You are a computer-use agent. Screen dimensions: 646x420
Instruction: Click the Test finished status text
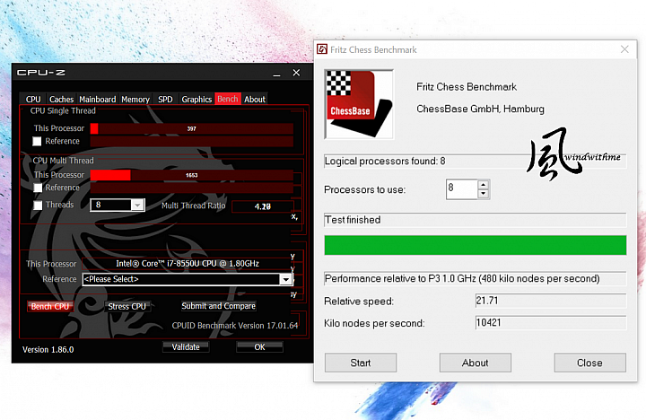(x=353, y=220)
